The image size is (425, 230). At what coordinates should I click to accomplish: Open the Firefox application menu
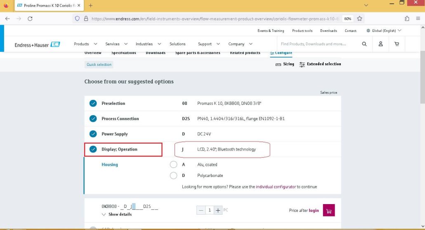pyautogui.click(x=418, y=19)
